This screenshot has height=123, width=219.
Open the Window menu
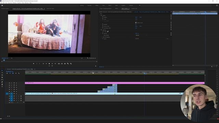[x=27, y=3]
